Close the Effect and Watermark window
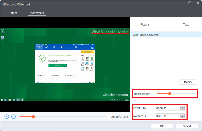 198,3
